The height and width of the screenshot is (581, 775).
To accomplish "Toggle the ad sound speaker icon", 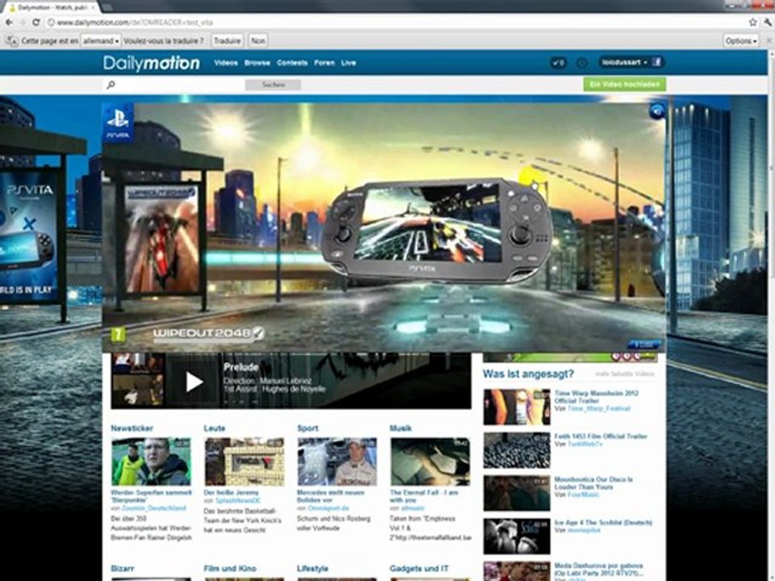I will pyautogui.click(x=657, y=111).
